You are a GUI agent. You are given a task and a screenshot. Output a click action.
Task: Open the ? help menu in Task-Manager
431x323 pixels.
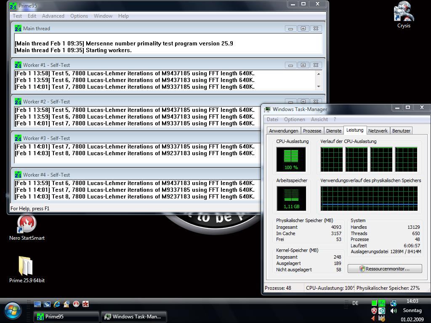[335, 119]
